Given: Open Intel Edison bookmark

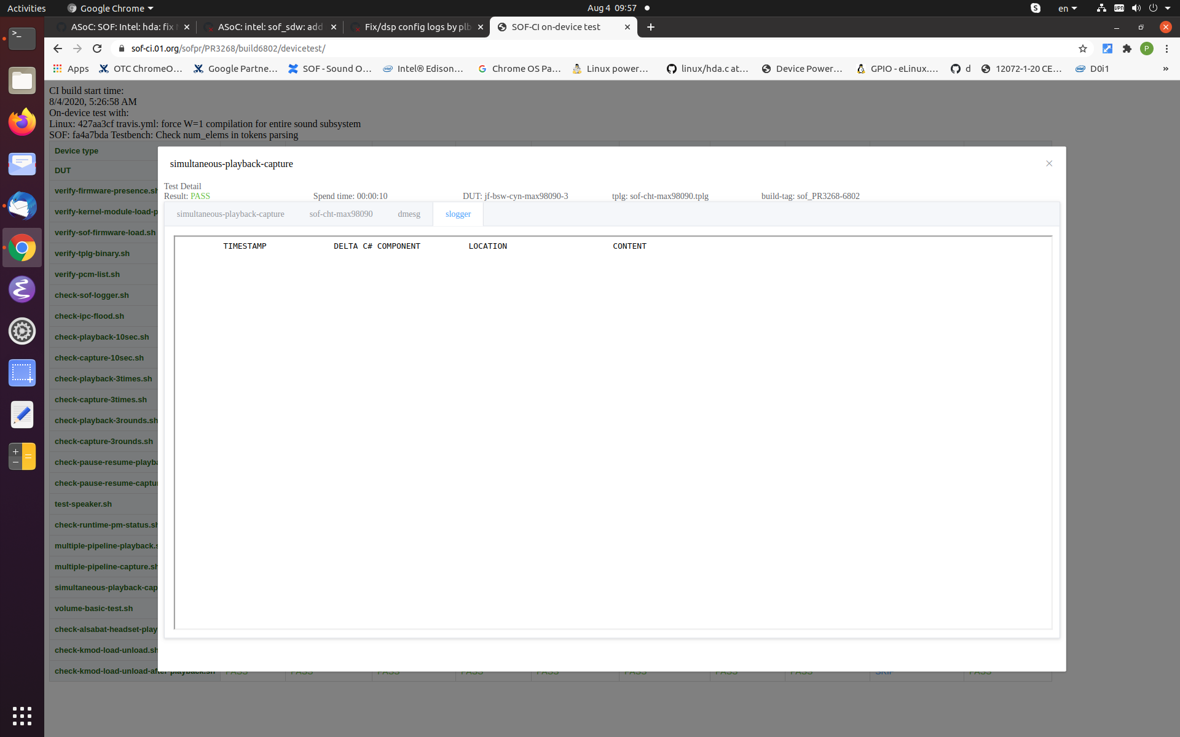Looking at the screenshot, I should coord(423,69).
